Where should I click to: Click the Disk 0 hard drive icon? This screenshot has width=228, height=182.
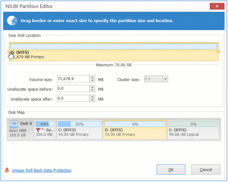(x=14, y=124)
